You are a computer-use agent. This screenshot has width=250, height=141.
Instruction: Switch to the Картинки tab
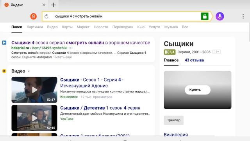click(x=35, y=27)
